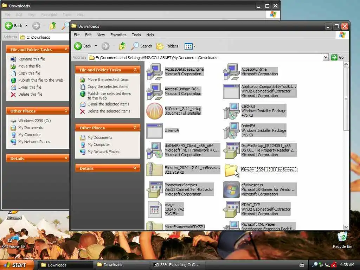This screenshot has height=270, width=360.
Task: Expand the Details panel in front window
Action: (x=135, y=168)
